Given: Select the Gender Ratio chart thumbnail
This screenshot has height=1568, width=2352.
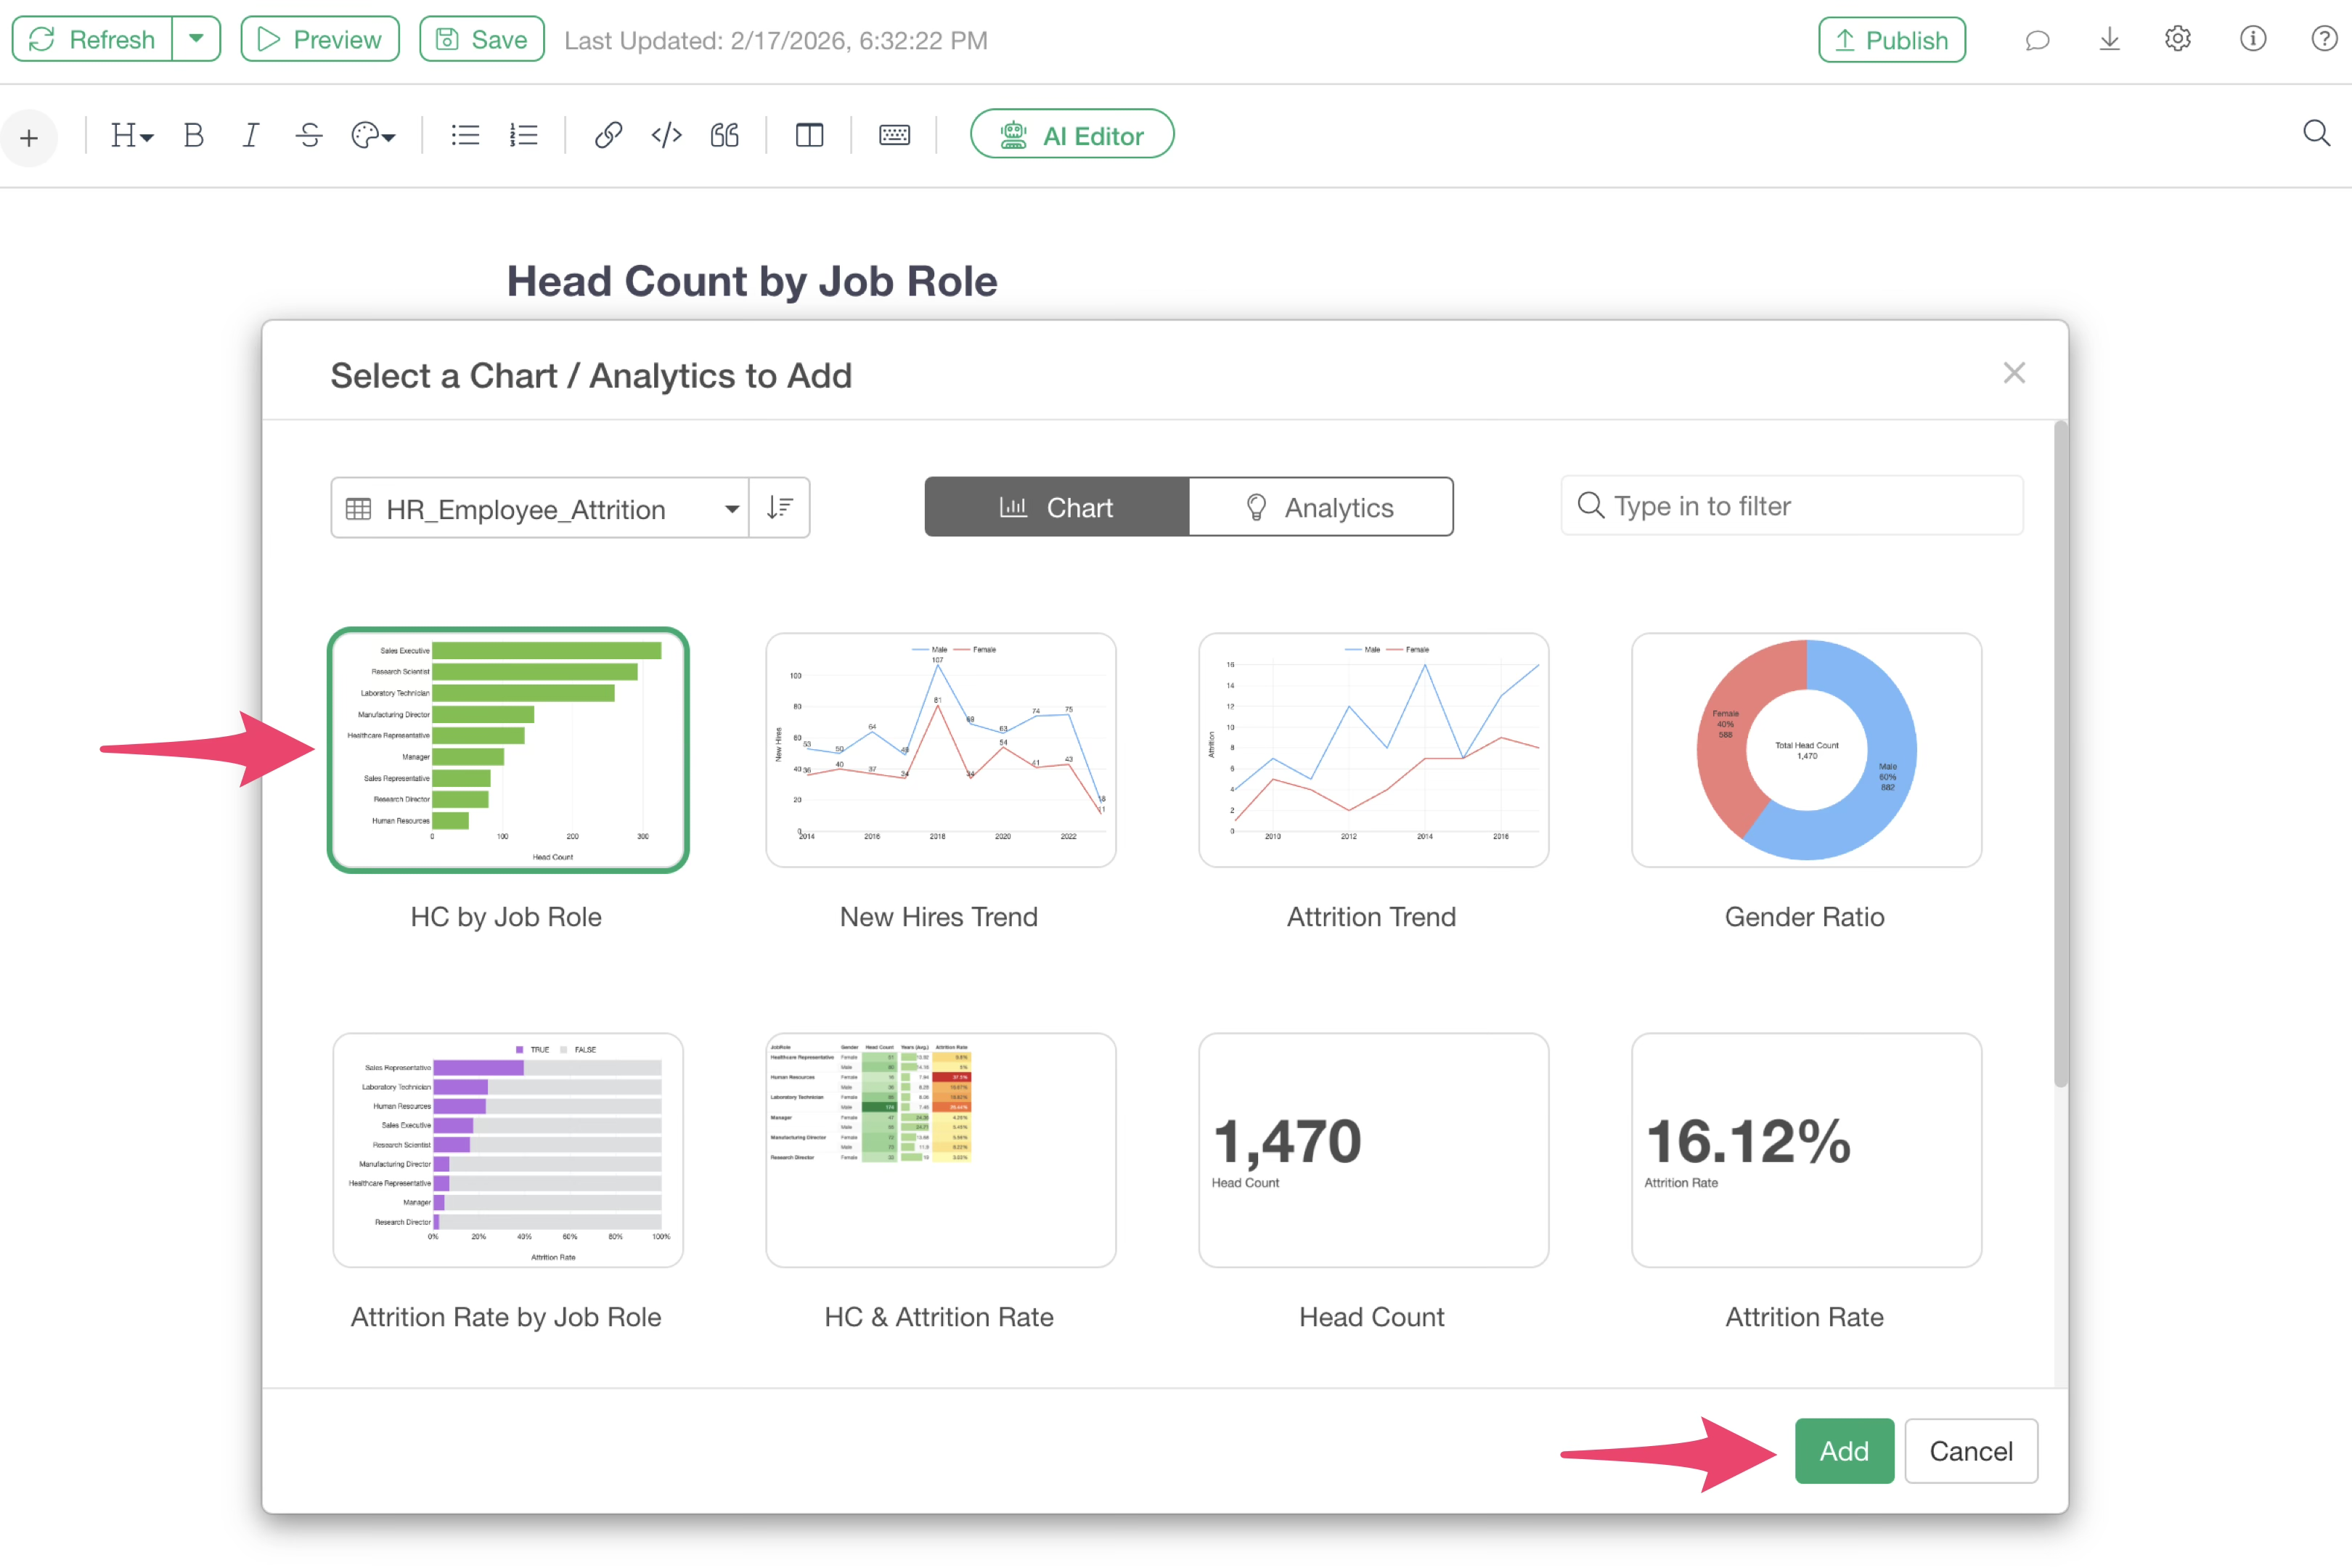Looking at the screenshot, I should click(x=1805, y=750).
